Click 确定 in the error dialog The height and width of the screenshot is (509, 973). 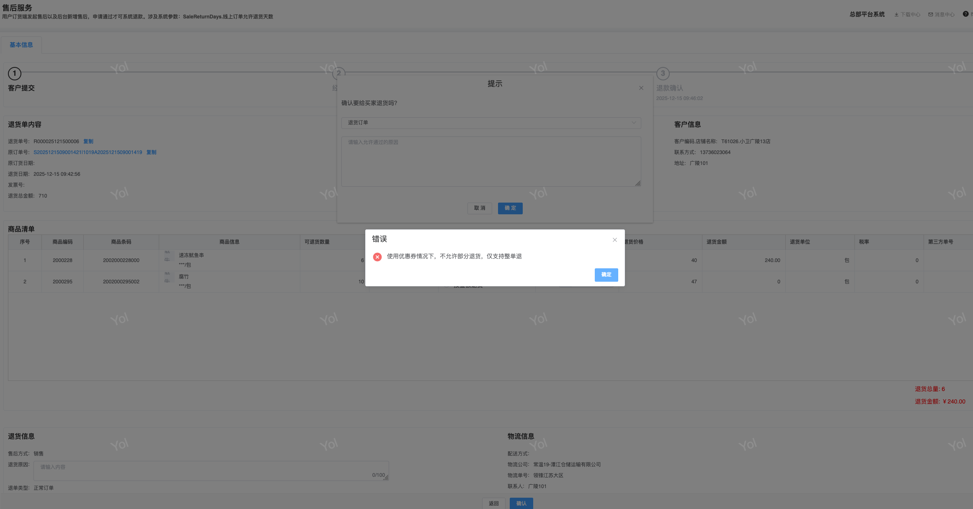click(606, 275)
